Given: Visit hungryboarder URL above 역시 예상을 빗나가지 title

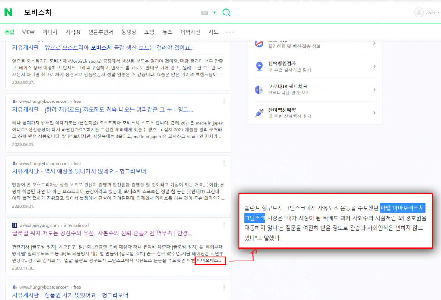Looking at the screenshot, I should pyautogui.click(x=50, y=163).
